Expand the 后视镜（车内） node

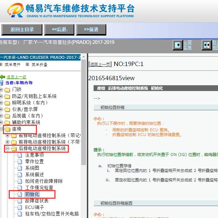[1, 116]
